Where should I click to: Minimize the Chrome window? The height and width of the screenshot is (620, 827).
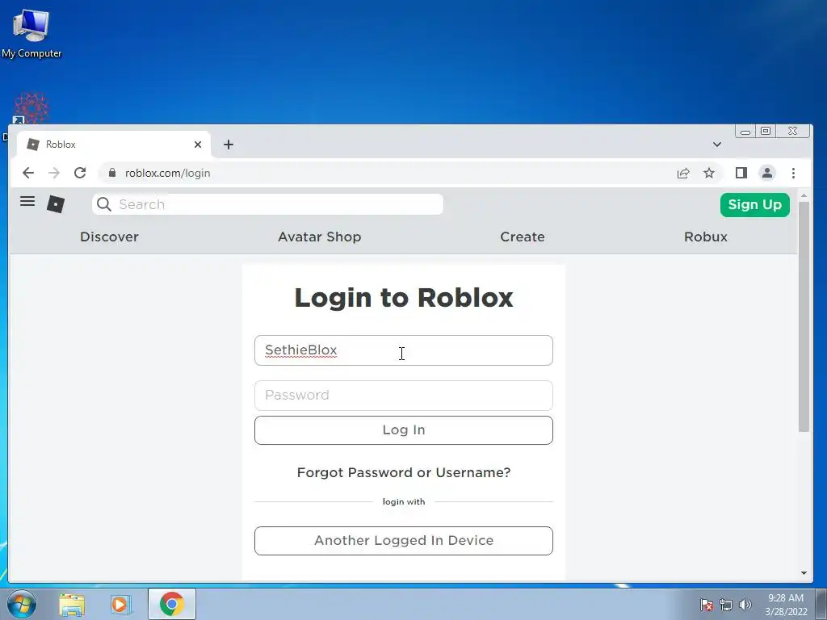click(745, 132)
